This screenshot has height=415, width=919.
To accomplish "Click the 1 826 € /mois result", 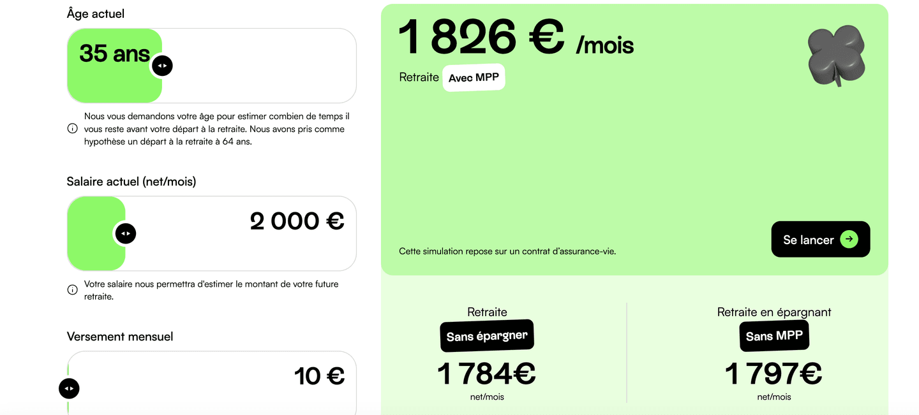I will [516, 38].
